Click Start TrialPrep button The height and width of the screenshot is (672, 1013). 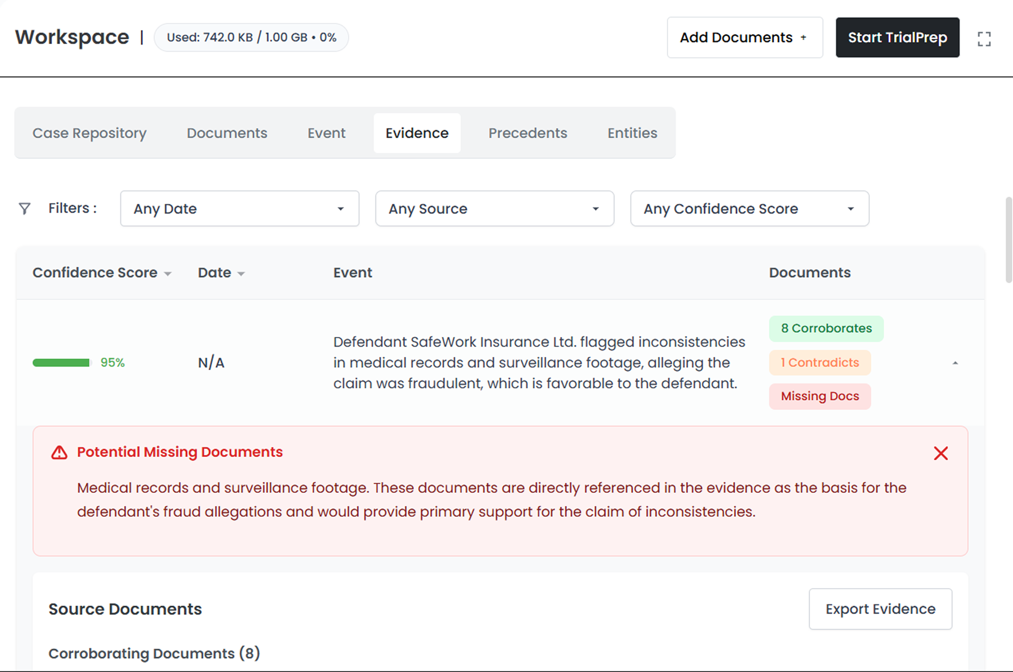[x=897, y=38]
